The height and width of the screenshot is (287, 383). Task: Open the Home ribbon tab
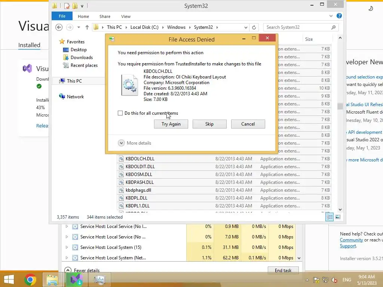(83, 16)
